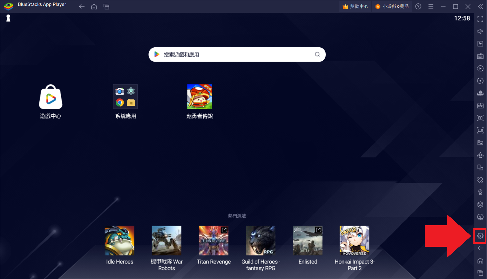Open Titan Revenge game thumbnail
This screenshot has width=487, height=279.
[213, 241]
